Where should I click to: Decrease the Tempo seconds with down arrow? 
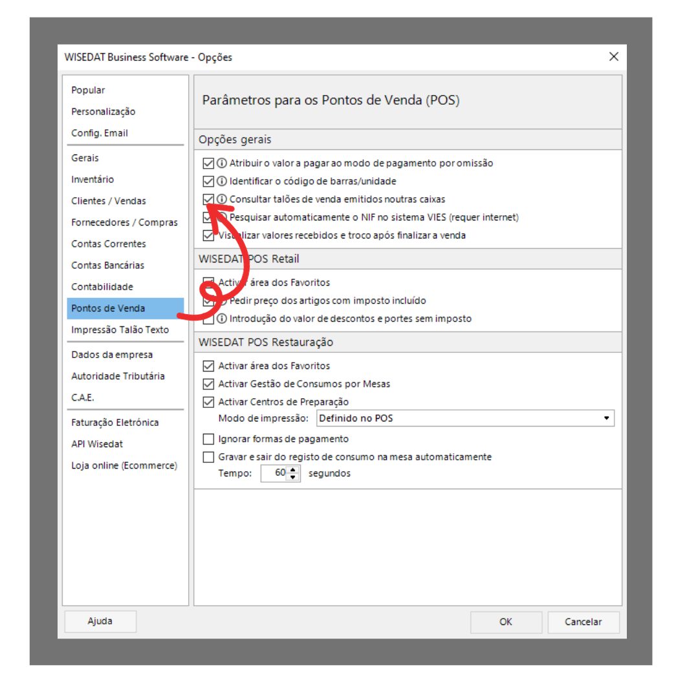click(294, 478)
